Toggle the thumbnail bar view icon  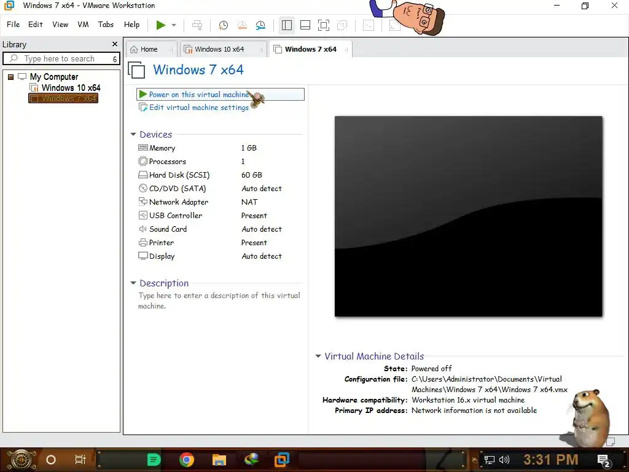305,25
